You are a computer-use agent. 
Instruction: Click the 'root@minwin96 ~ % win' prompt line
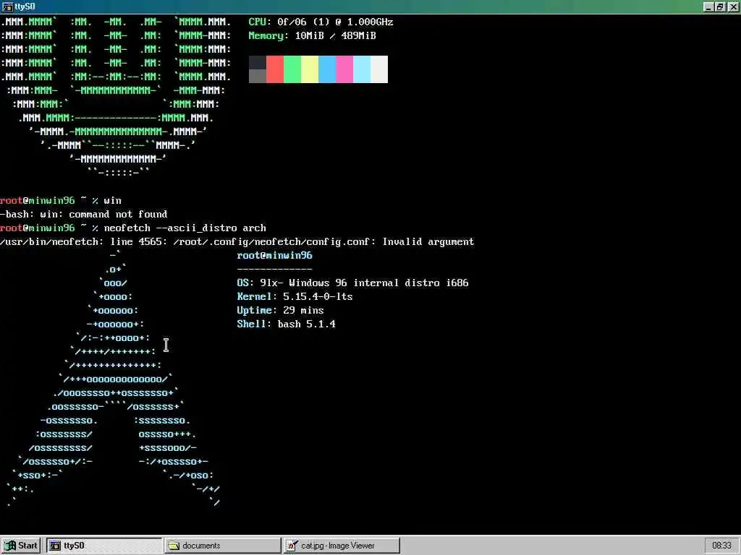[x=61, y=201]
